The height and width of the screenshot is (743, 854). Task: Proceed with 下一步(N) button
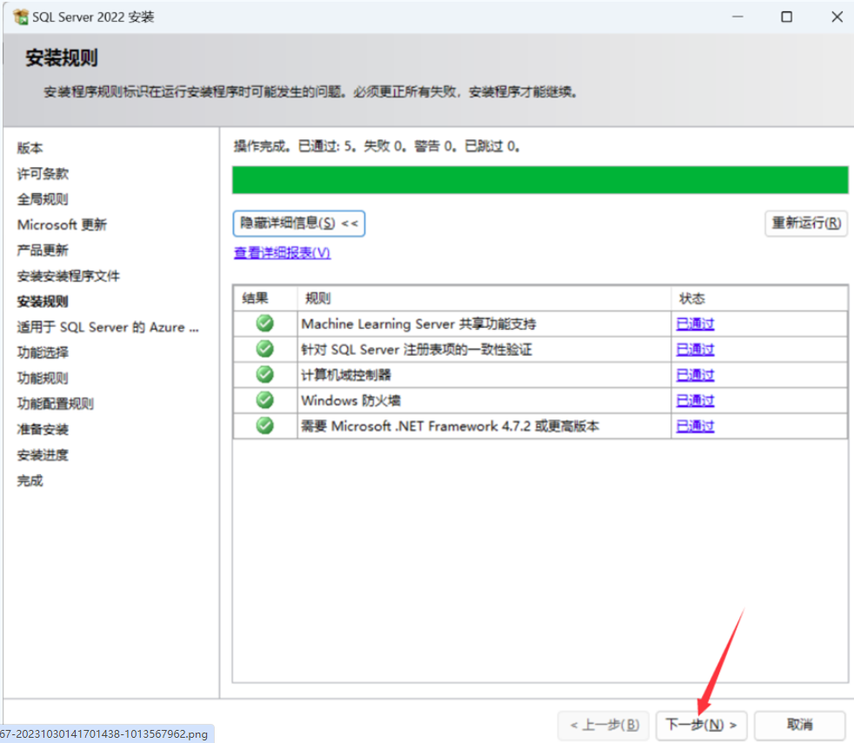pos(702,725)
